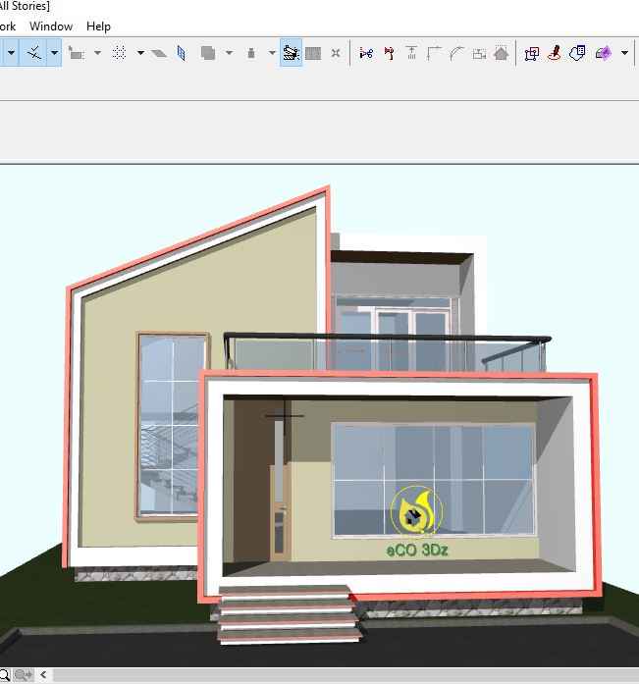Open the dropdown next to Guide Lines icon
Image resolution: width=639 pixels, height=684 pixels.
click(54, 53)
